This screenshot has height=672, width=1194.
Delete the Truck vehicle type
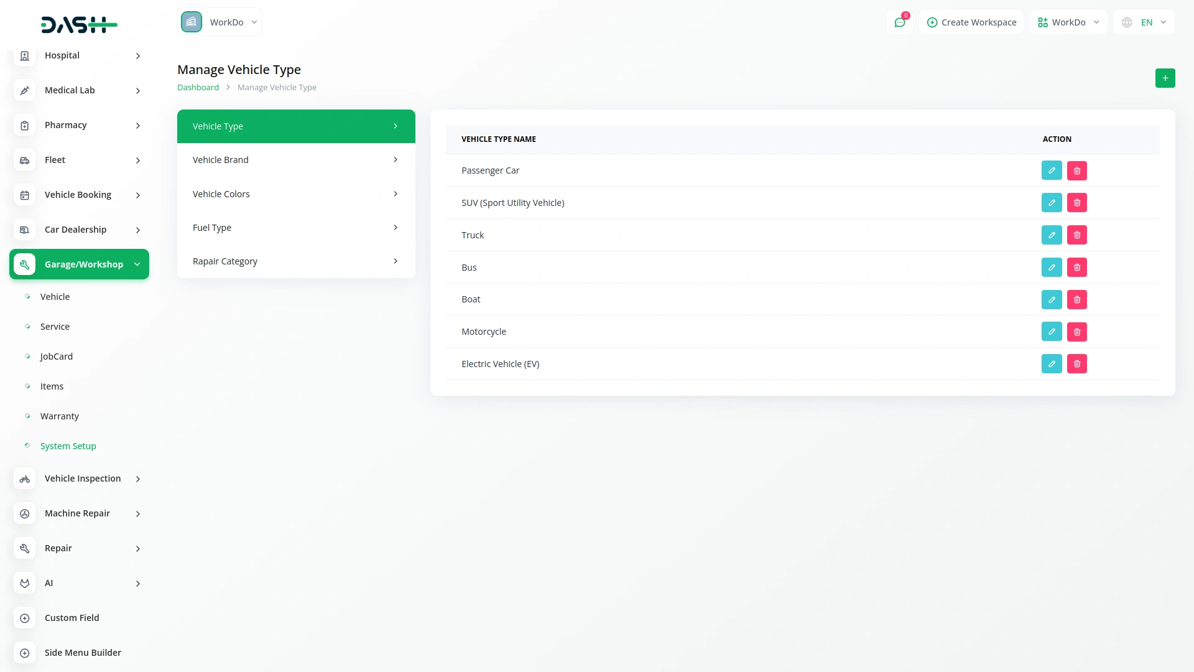click(x=1077, y=235)
